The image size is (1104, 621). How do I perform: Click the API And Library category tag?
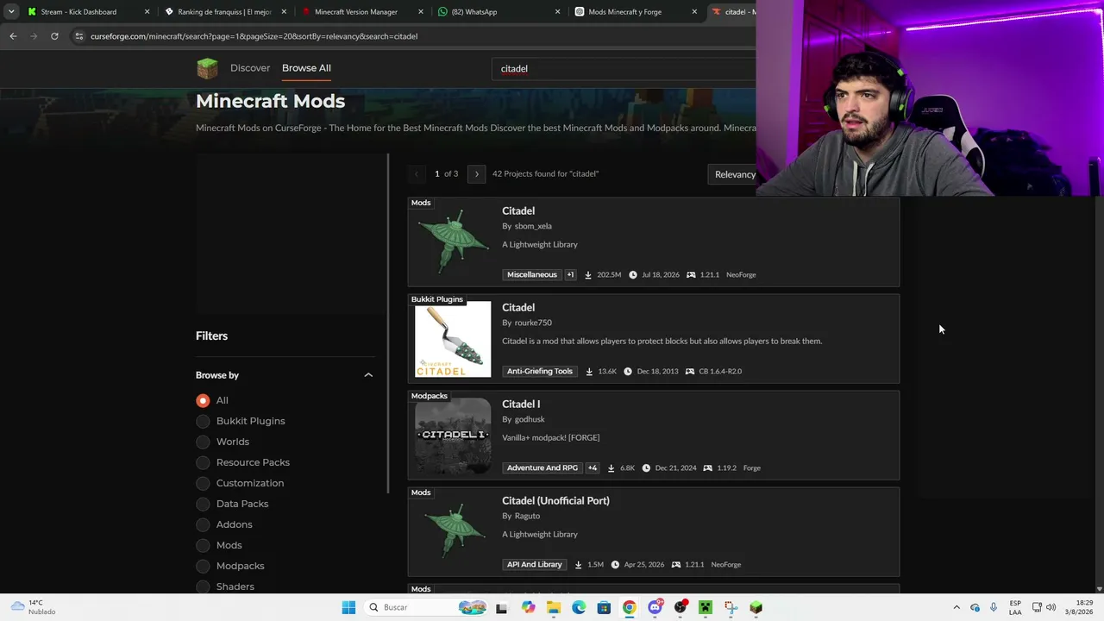coord(535,564)
